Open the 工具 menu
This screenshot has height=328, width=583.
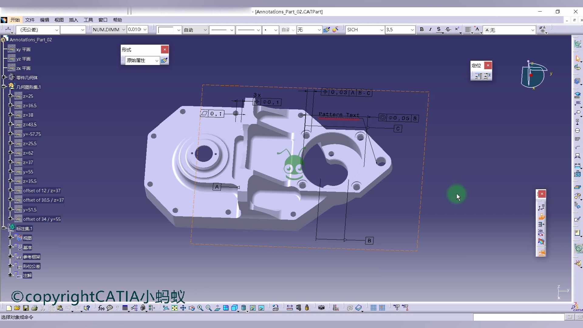pos(88,20)
